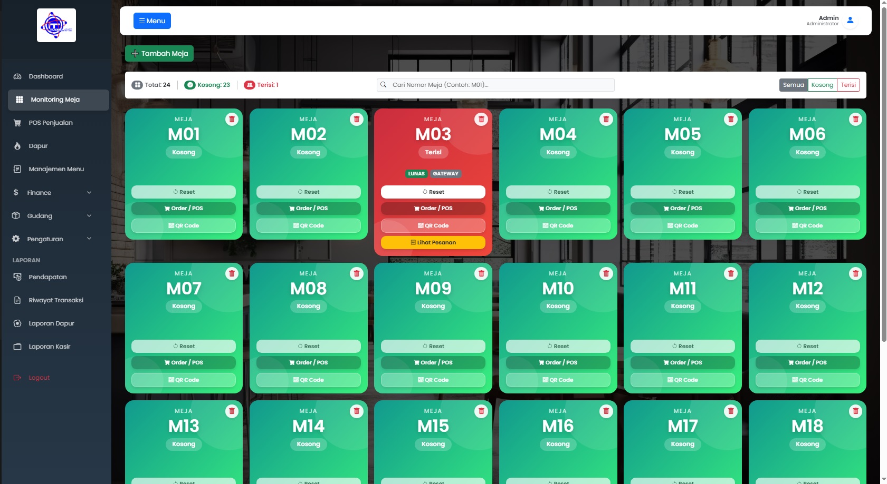Click the Total: 24 counter
The width and height of the screenshot is (887, 484).
(x=151, y=85)
